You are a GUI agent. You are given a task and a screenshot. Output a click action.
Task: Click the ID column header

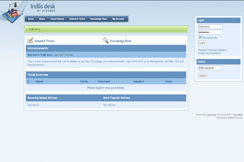(x=28, y=81)
